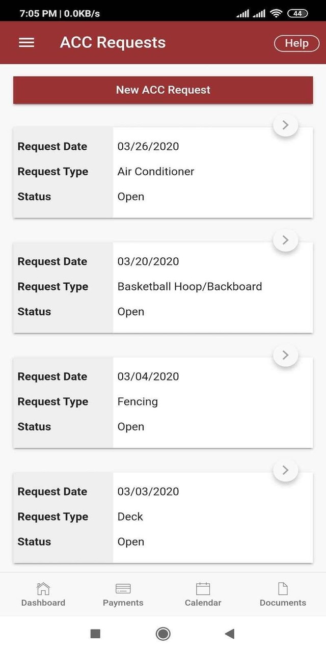This screenshot has width=326, height=652.
Task: Switch to the Payments tab
Action: tap(123, 593)
